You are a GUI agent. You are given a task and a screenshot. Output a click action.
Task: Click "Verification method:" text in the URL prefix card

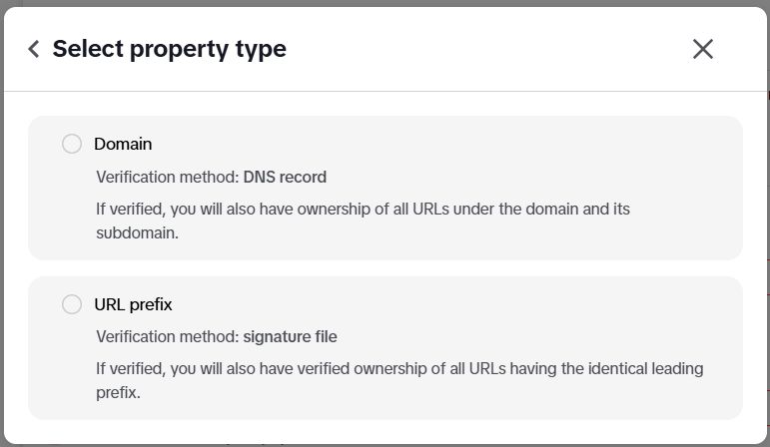[x=167, y=337]
